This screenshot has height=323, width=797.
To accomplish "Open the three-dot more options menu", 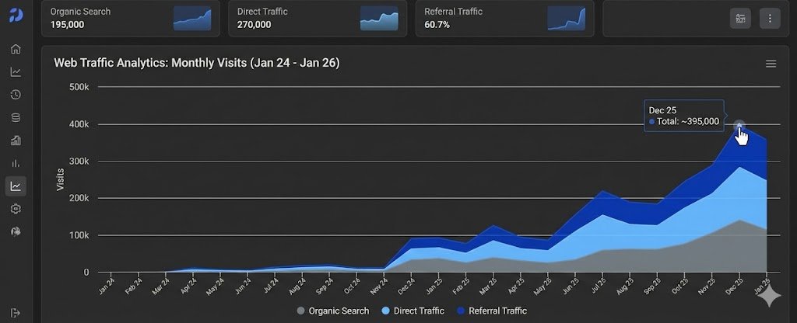I will point(770,19).
